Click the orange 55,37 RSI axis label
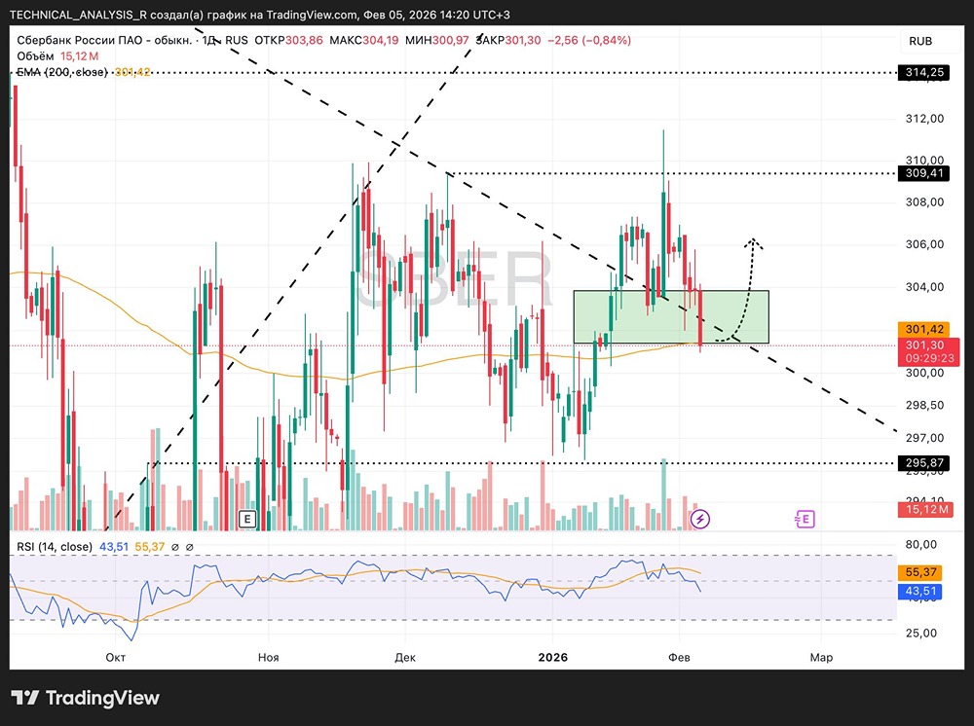 [920, 572]
